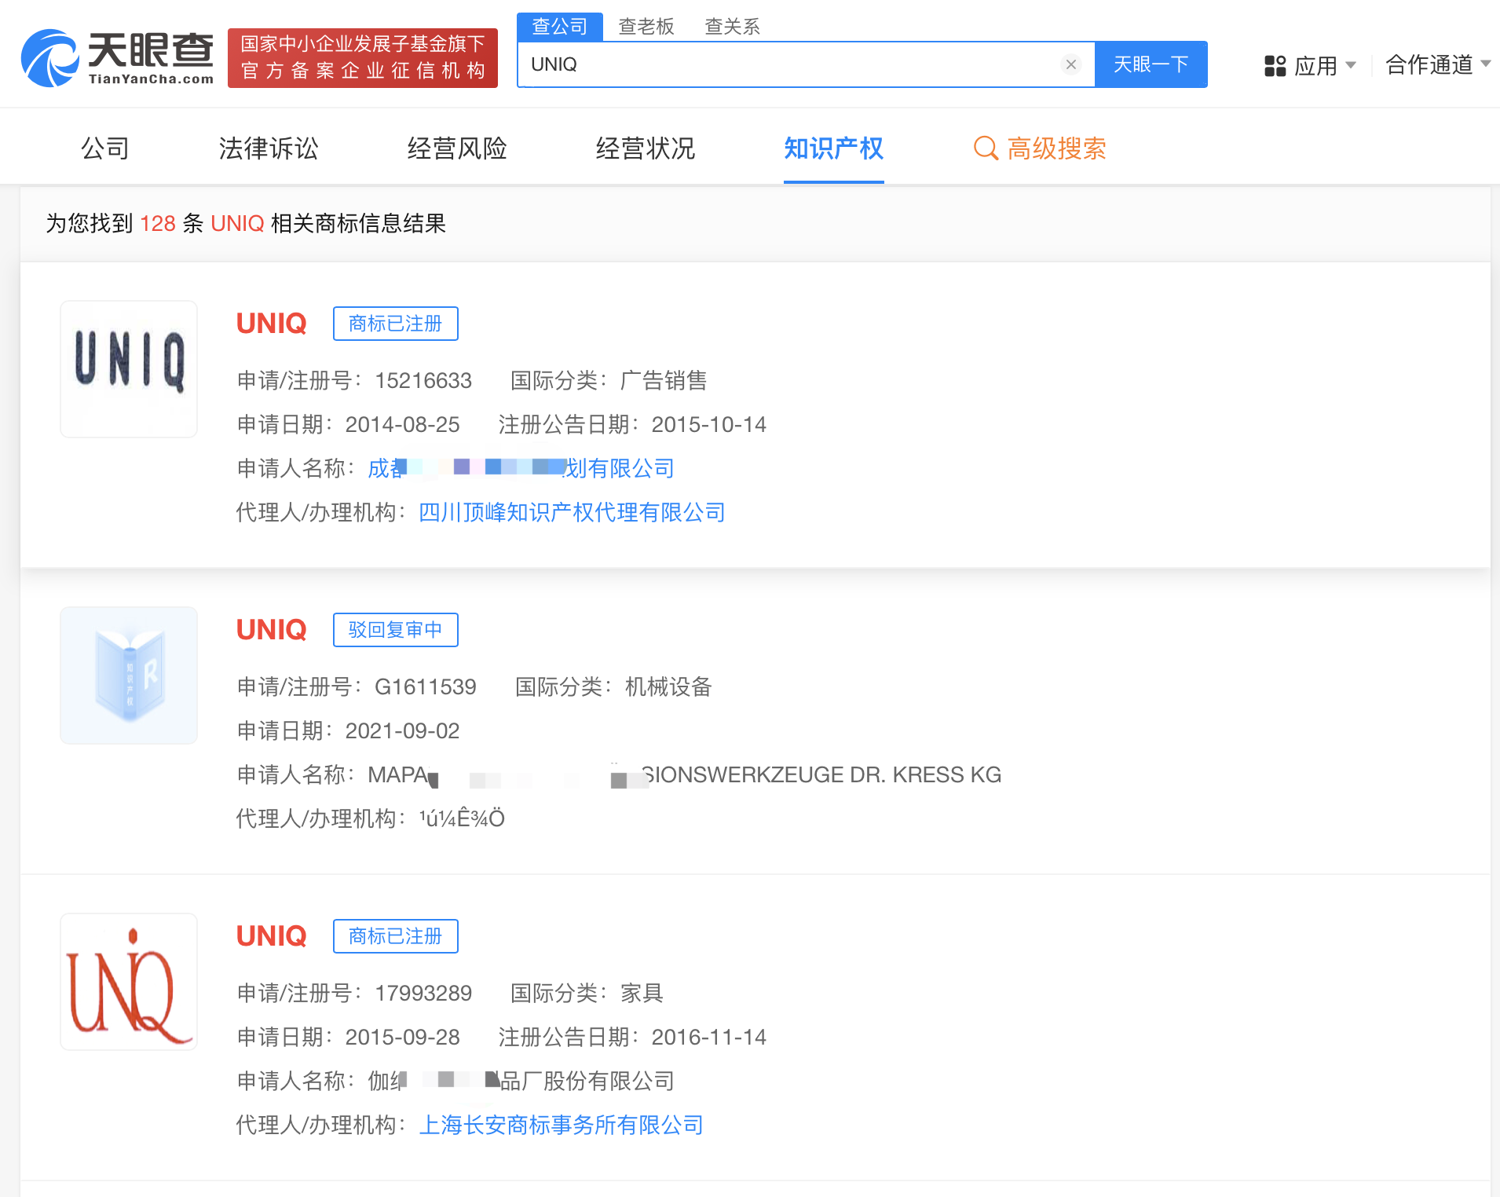Click the 天眼一下 search button

pos(1151,64)
